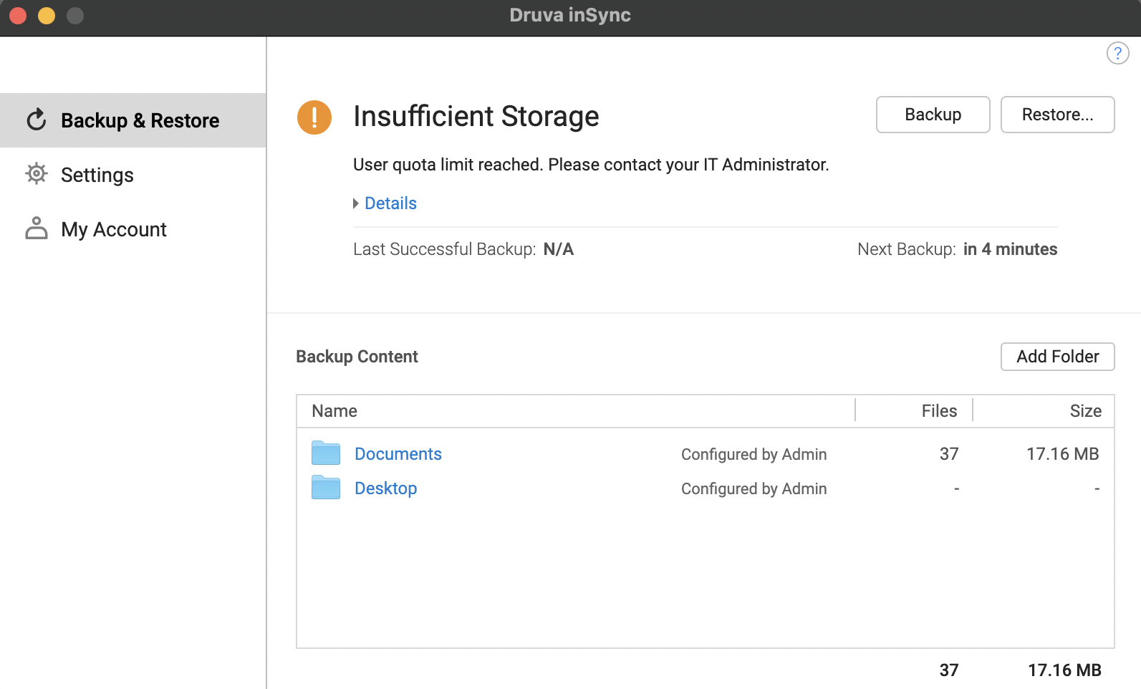Sort backup content by Name column
This screenshot has width=1141, height=689.
[334, 411]
